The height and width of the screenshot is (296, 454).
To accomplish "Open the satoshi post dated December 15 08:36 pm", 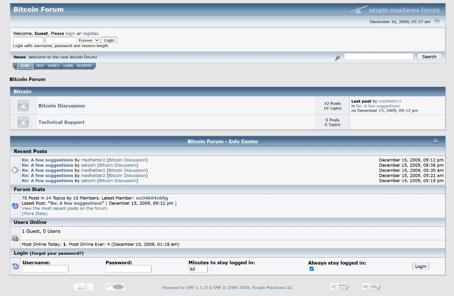I will coord(47,165).
